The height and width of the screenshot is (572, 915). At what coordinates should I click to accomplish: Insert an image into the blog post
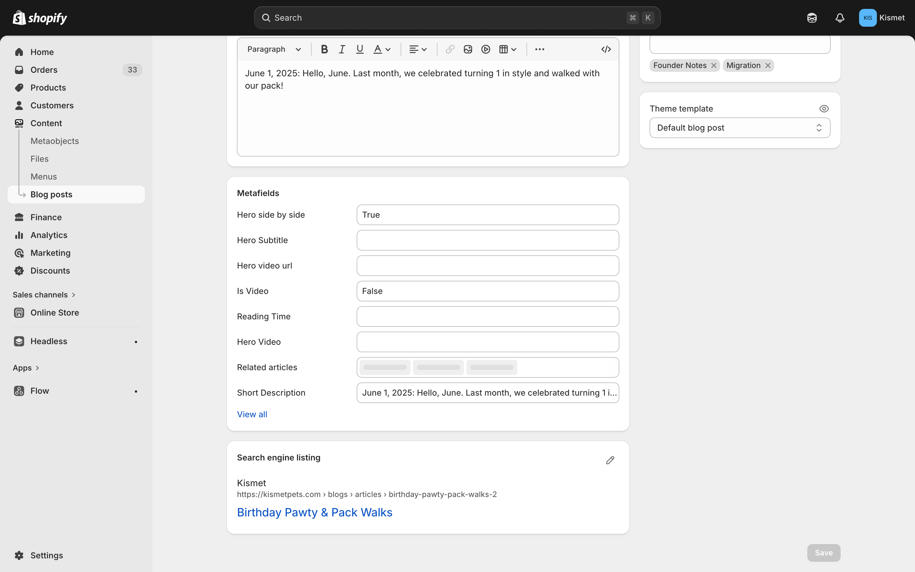(468, 49)
